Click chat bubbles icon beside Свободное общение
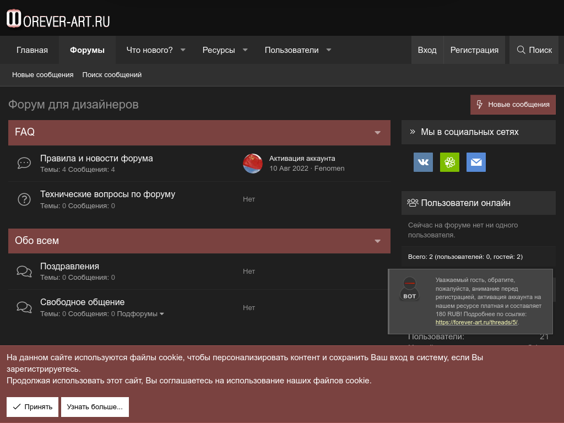 [24, 307]
